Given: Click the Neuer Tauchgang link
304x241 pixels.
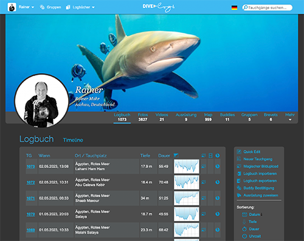Looking at the screenshot, I should [258, 159].
